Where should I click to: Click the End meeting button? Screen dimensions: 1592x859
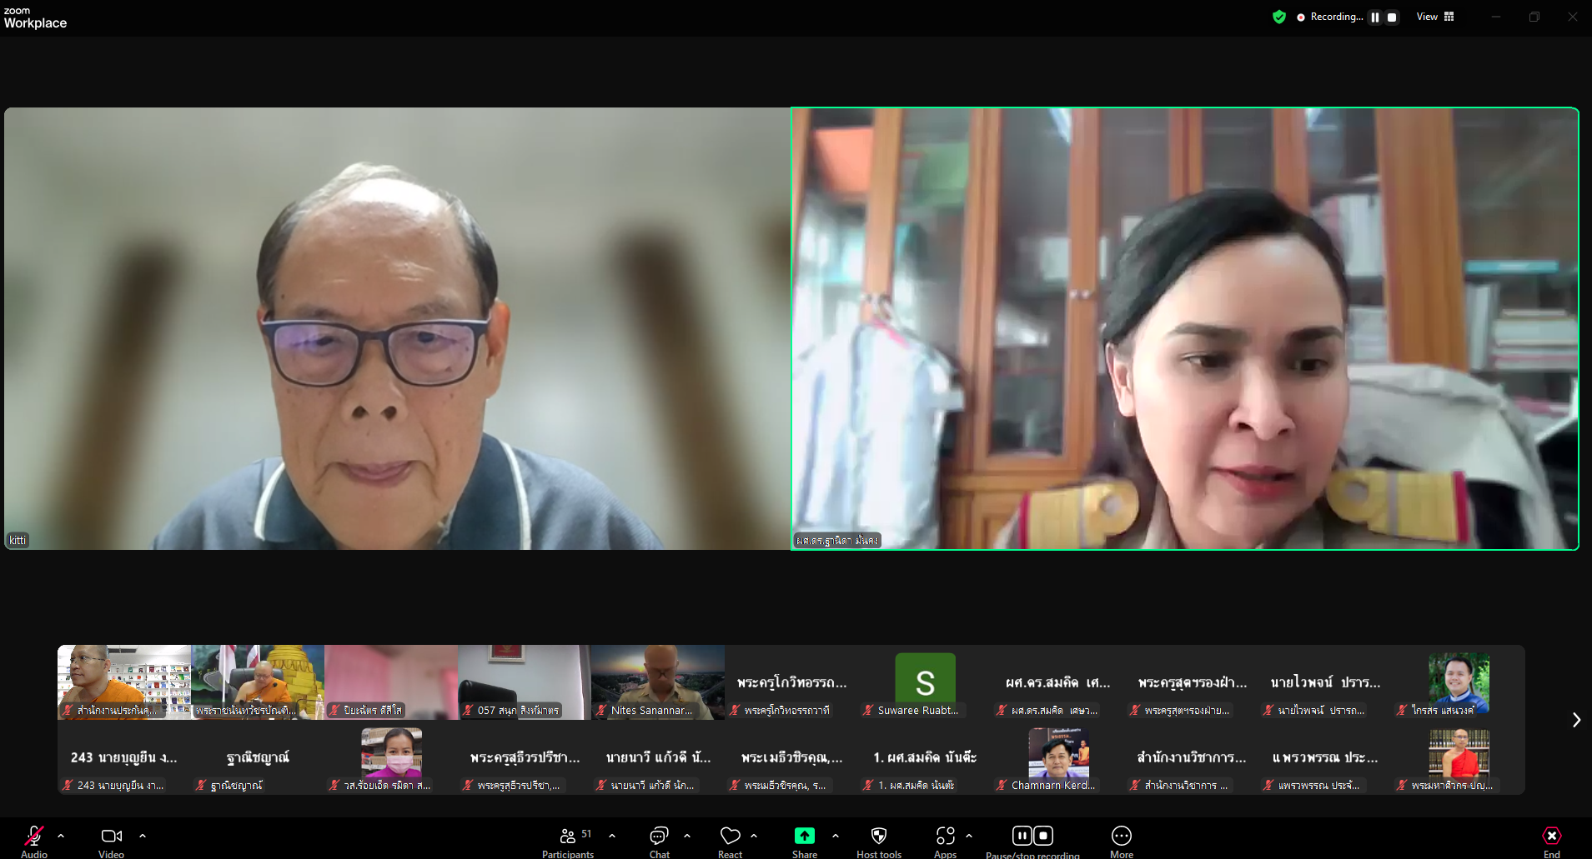(1551, 837)
